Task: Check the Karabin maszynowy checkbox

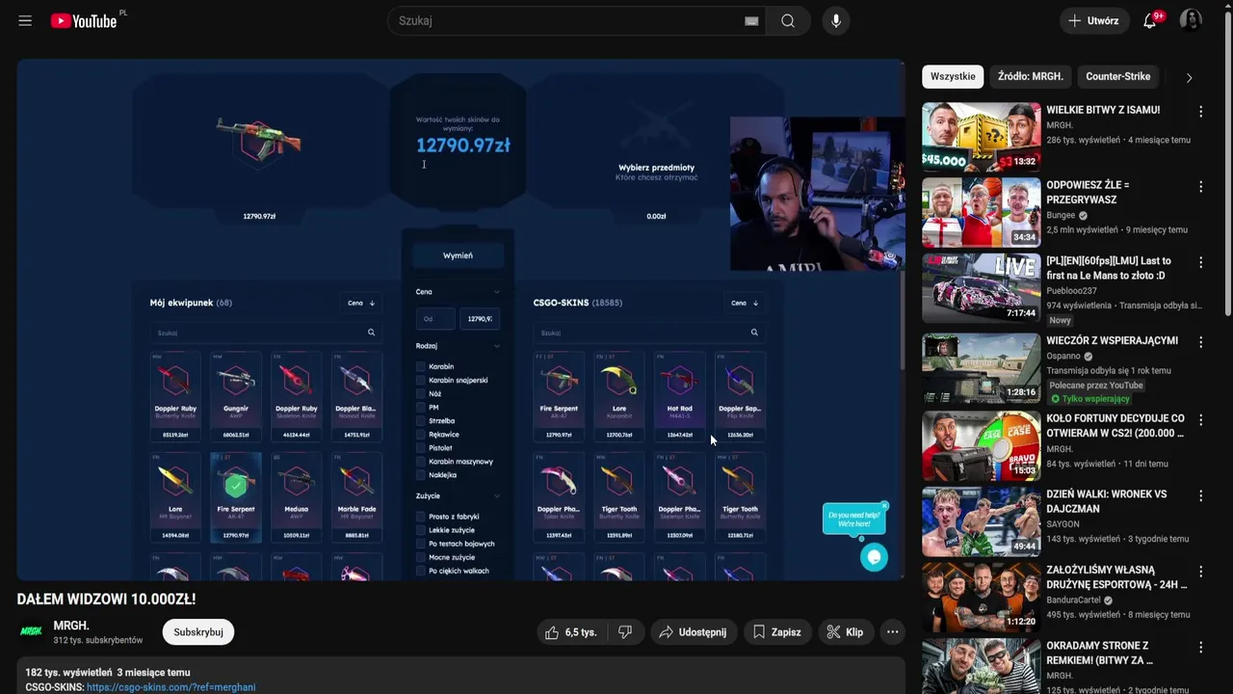Action: (x=421, y=461)
